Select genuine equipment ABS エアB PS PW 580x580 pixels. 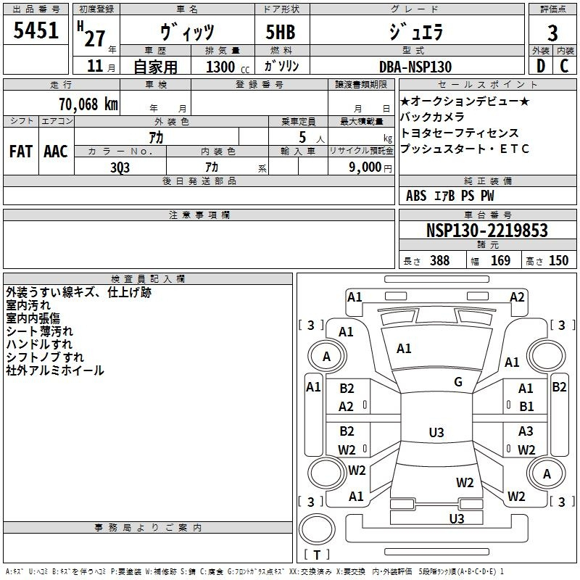pyautogui.click(x=449, y=196)
